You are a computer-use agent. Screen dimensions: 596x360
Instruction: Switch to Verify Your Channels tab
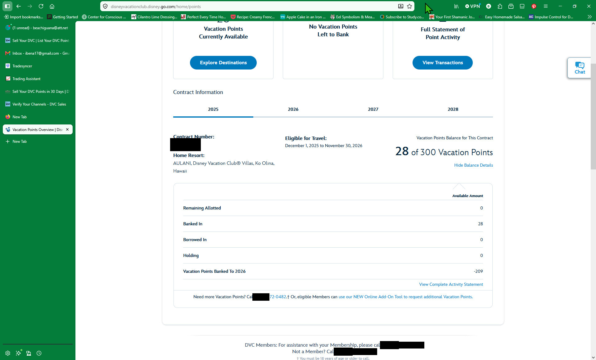click(38, 104)
